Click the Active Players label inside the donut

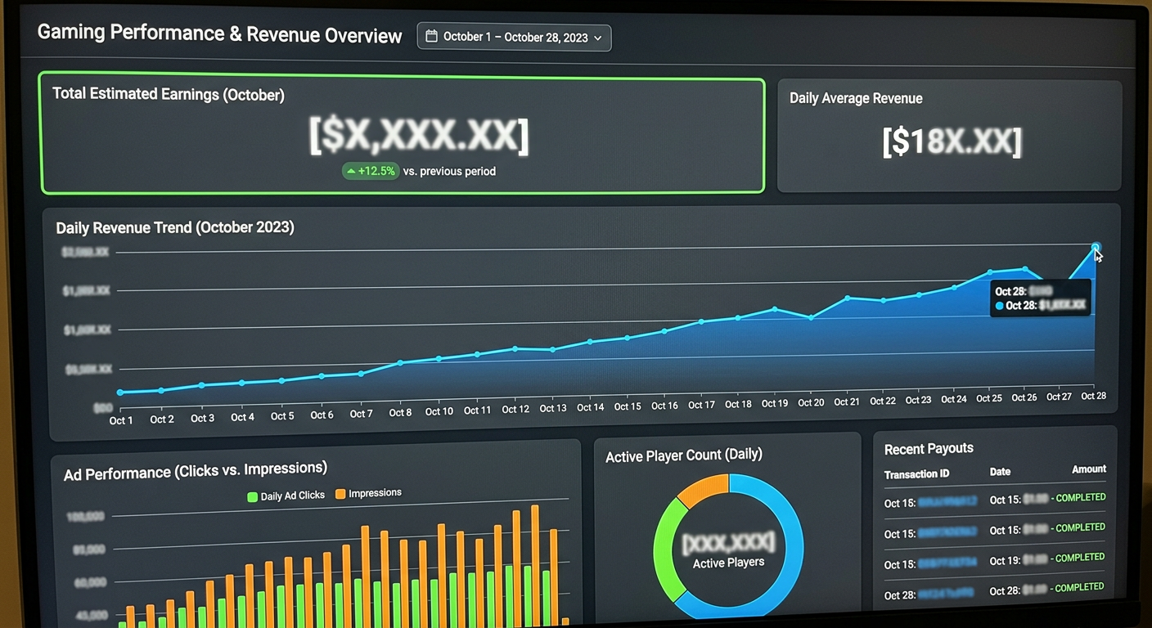(x=728, y=563)
